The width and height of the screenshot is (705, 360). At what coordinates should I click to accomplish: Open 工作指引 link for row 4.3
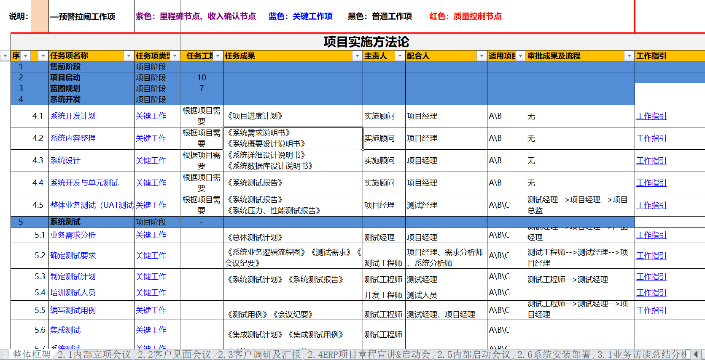[651, 161]
